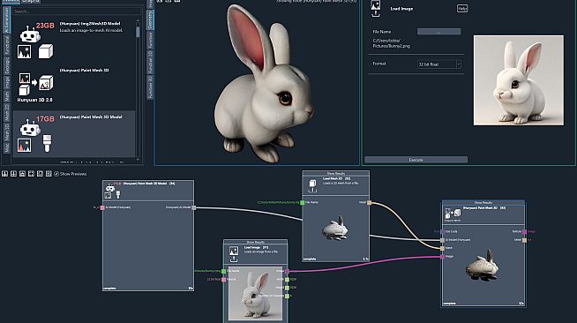Viewport: 577px width, 323px height.
Task: Click the first layout icon in the graph toolbar
Action: 4,174
